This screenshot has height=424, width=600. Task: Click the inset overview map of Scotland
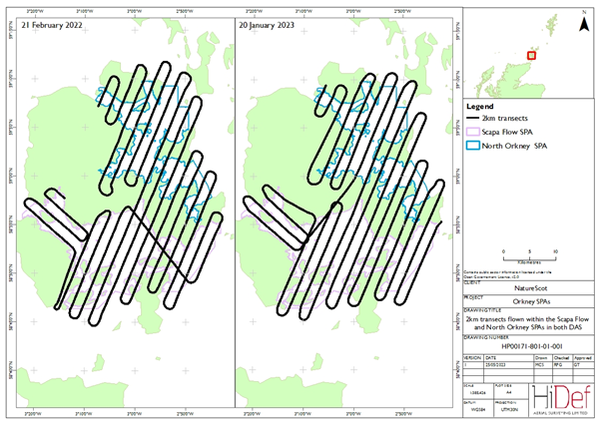528,53
